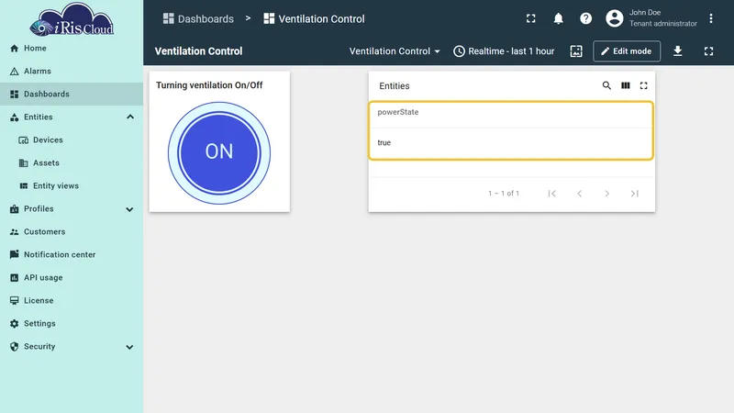
Task: Click the 'Turning ventilation On/Off' title
Action: (209, 85)
